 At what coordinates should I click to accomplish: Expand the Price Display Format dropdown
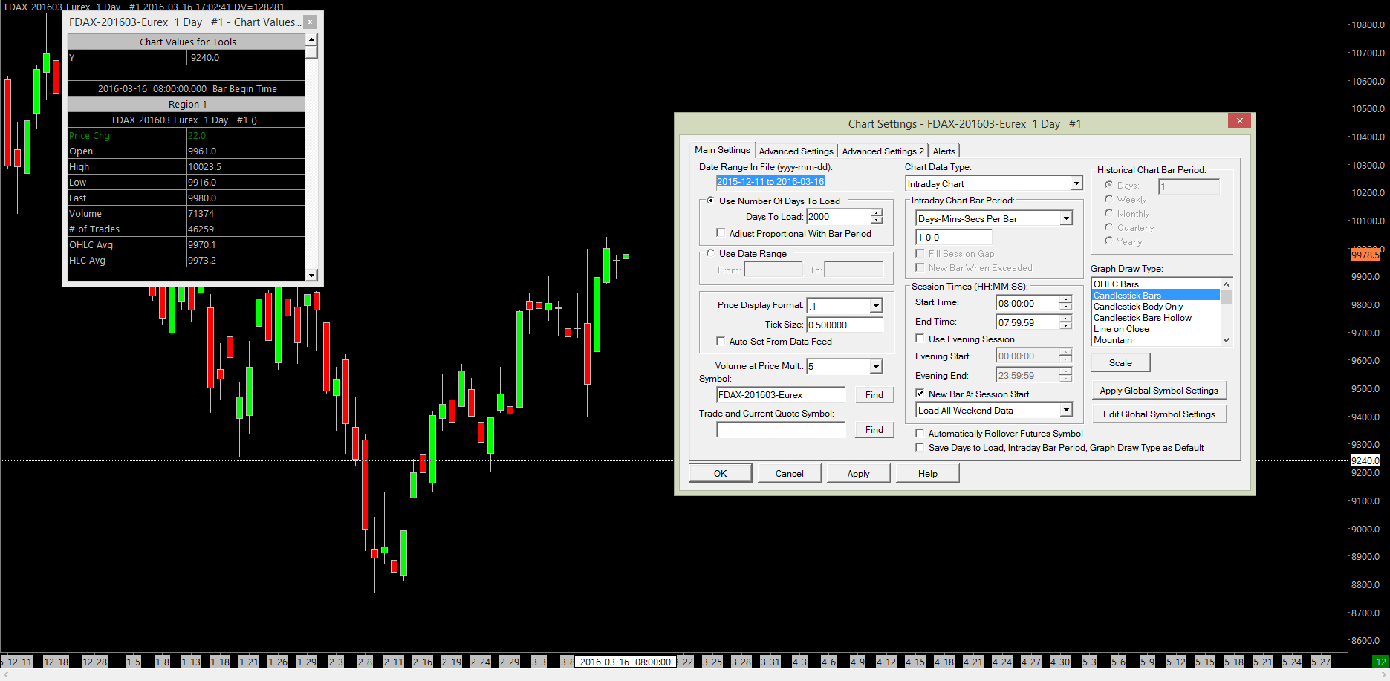pyautogui.click(x=876, y=306)
